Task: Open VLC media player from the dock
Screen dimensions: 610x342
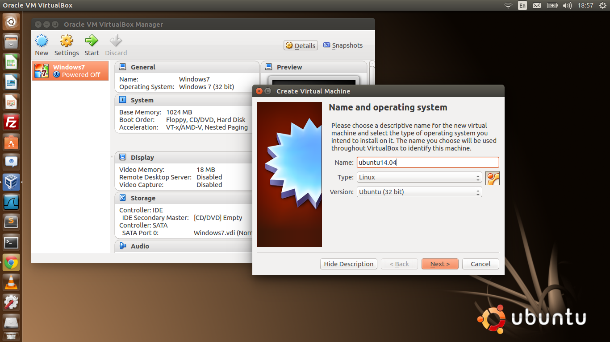Action: tap(11, 282)
